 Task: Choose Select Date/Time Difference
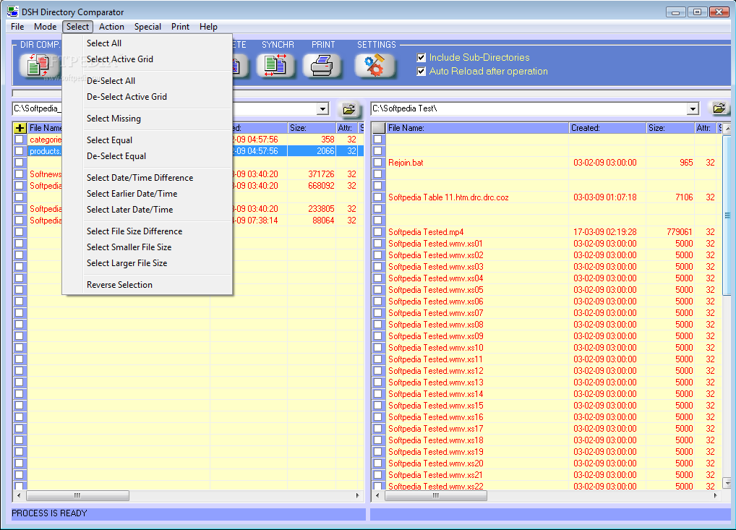(147, 177)
